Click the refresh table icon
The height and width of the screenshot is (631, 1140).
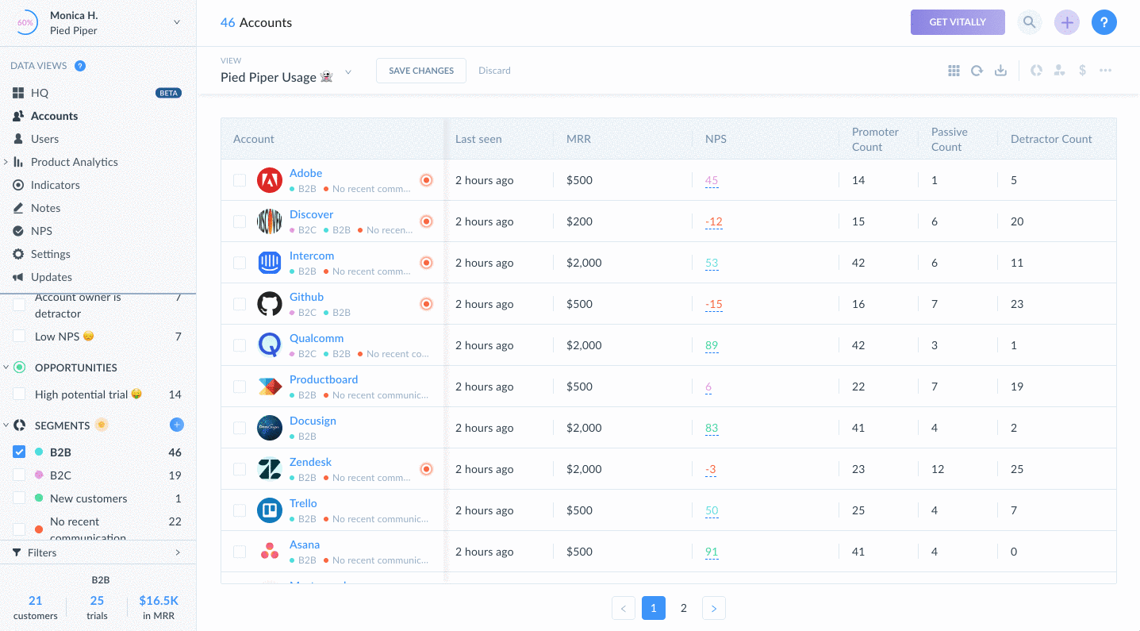[977, 71]
